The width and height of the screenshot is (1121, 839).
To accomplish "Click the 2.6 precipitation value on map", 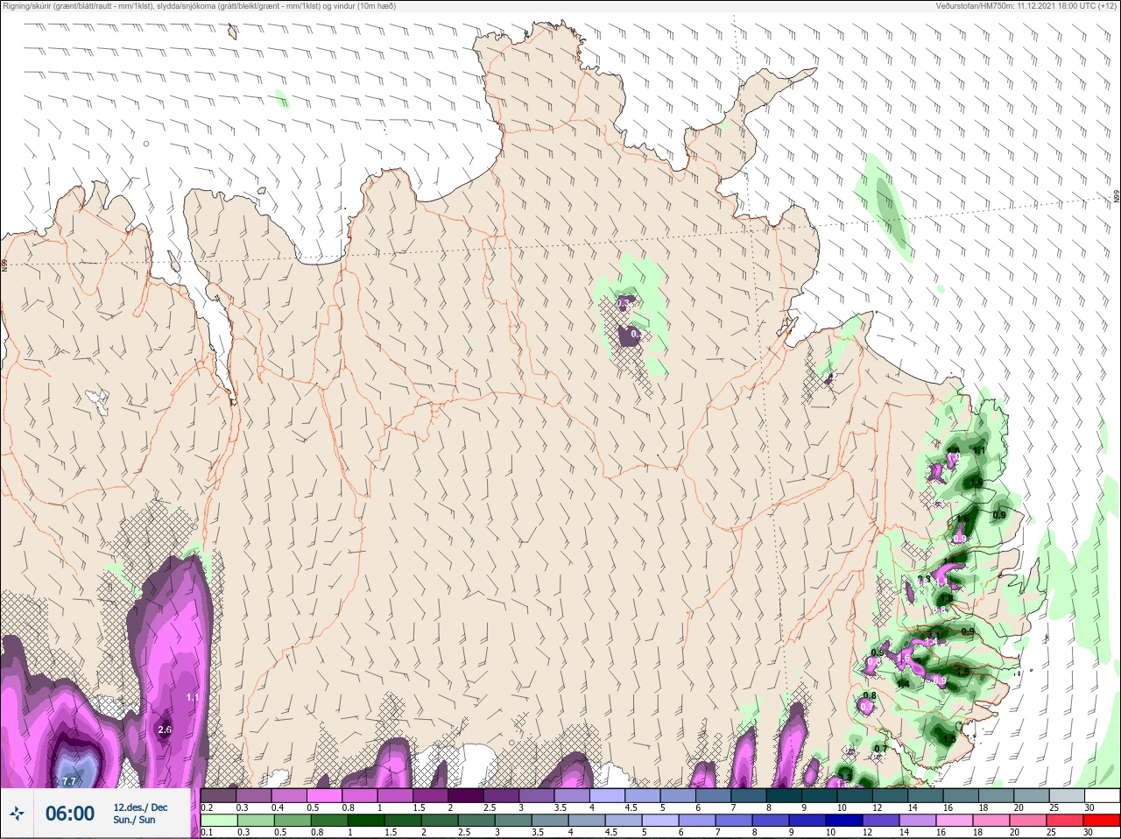I will (165, 730).
